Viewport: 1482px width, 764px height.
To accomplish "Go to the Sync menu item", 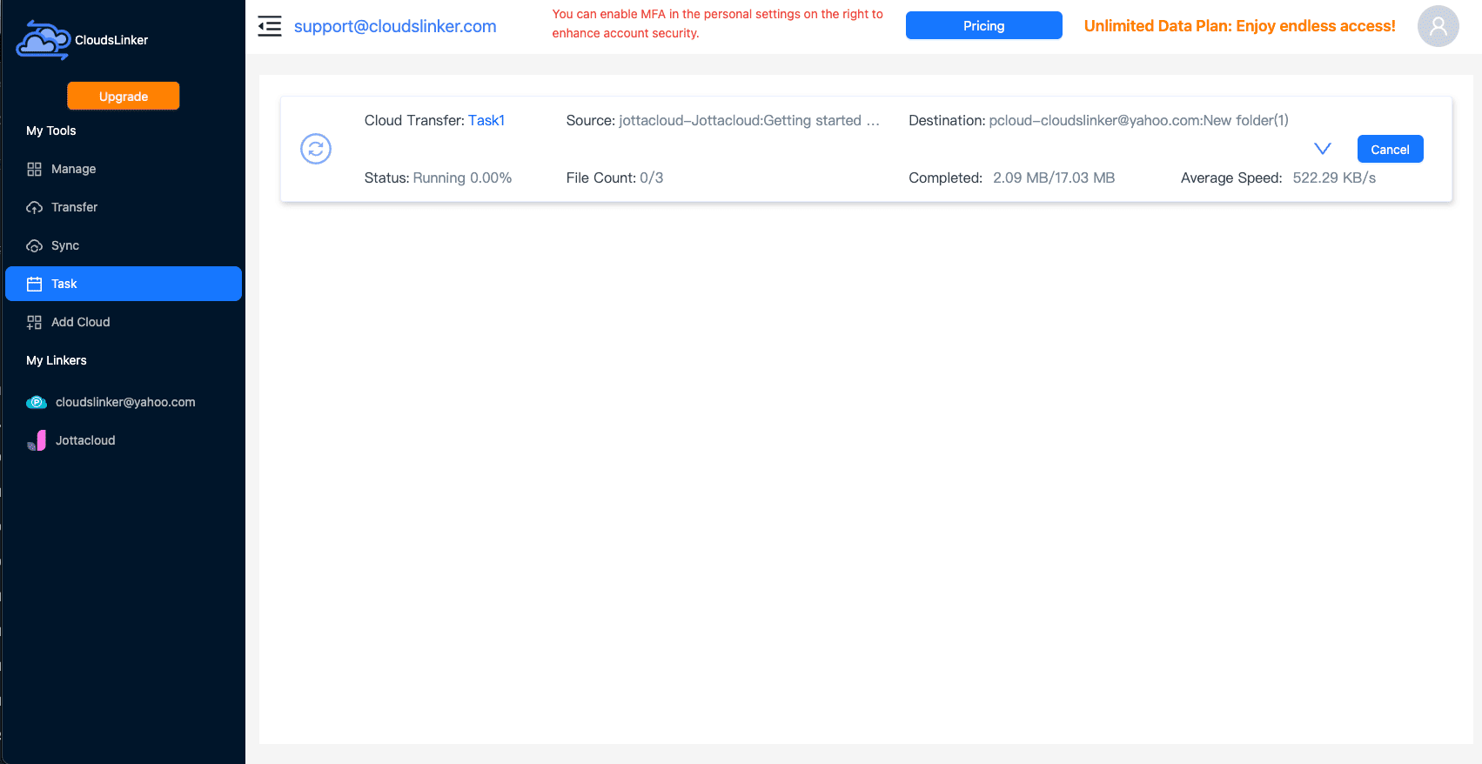I will [124, 245].
